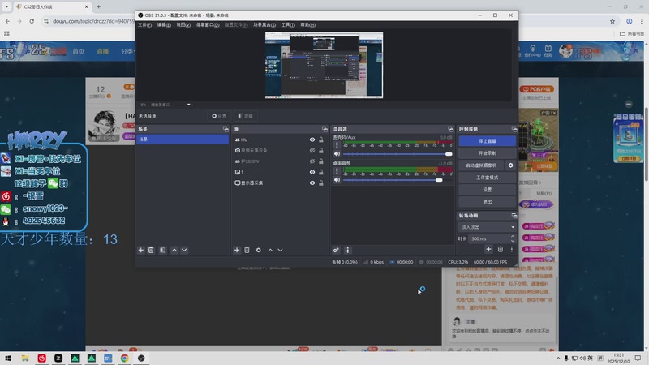Click the 退出 button in controls

coord(488,201)
